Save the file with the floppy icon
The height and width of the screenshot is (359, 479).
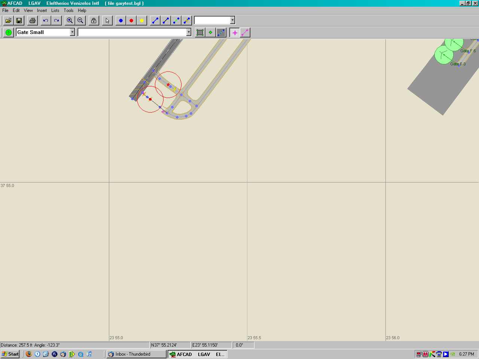19,21
